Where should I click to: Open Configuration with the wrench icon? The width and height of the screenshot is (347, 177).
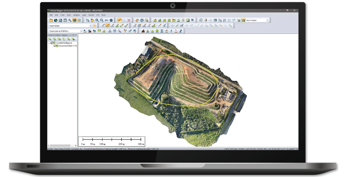(70, 20)
